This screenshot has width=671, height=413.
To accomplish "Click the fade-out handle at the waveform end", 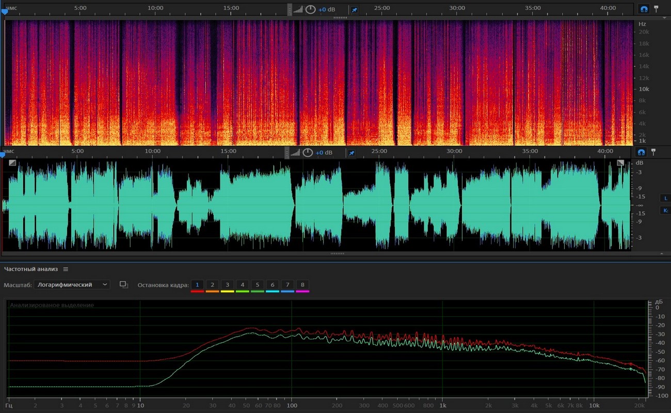I will [620, 163].
